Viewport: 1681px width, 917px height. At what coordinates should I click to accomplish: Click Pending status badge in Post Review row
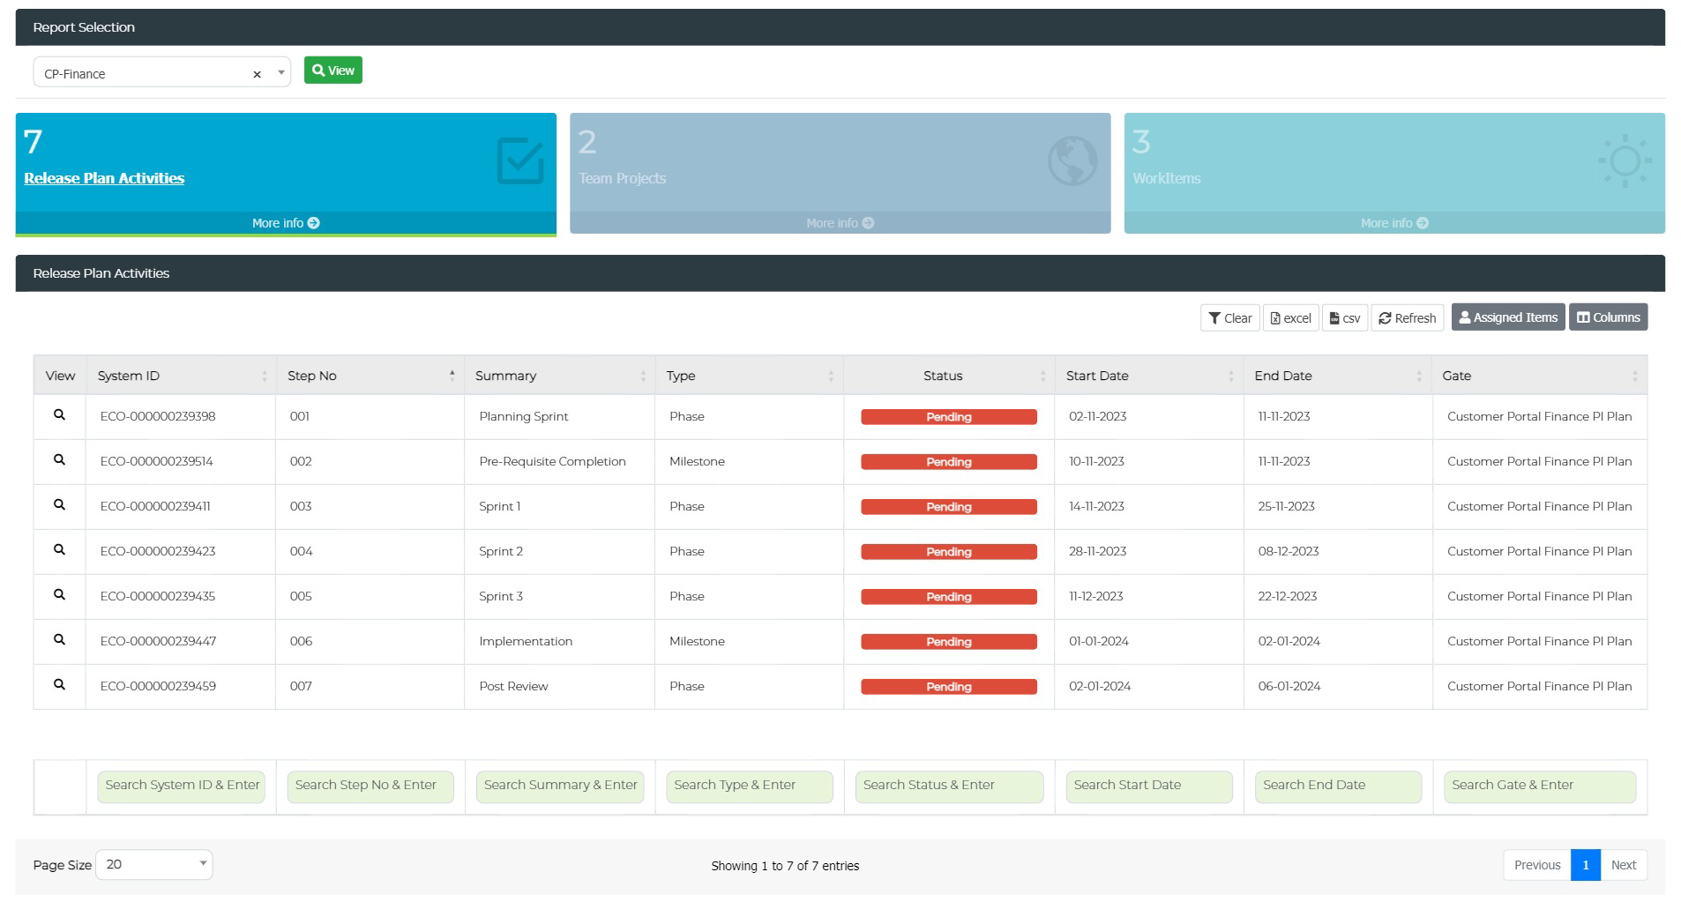949,687
